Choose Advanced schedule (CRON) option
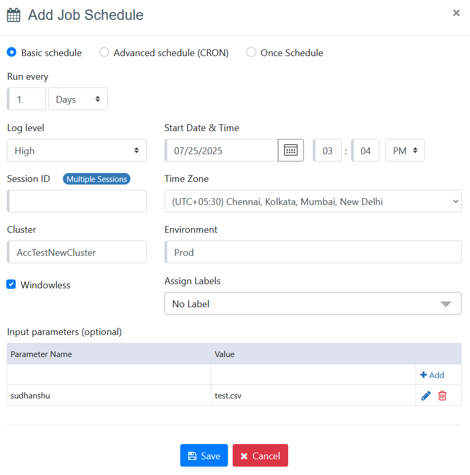The image size is (470, 475). [104, 52]
